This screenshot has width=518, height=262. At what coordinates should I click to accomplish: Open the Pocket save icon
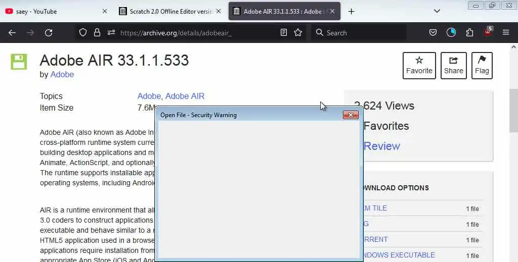[433, 32]
